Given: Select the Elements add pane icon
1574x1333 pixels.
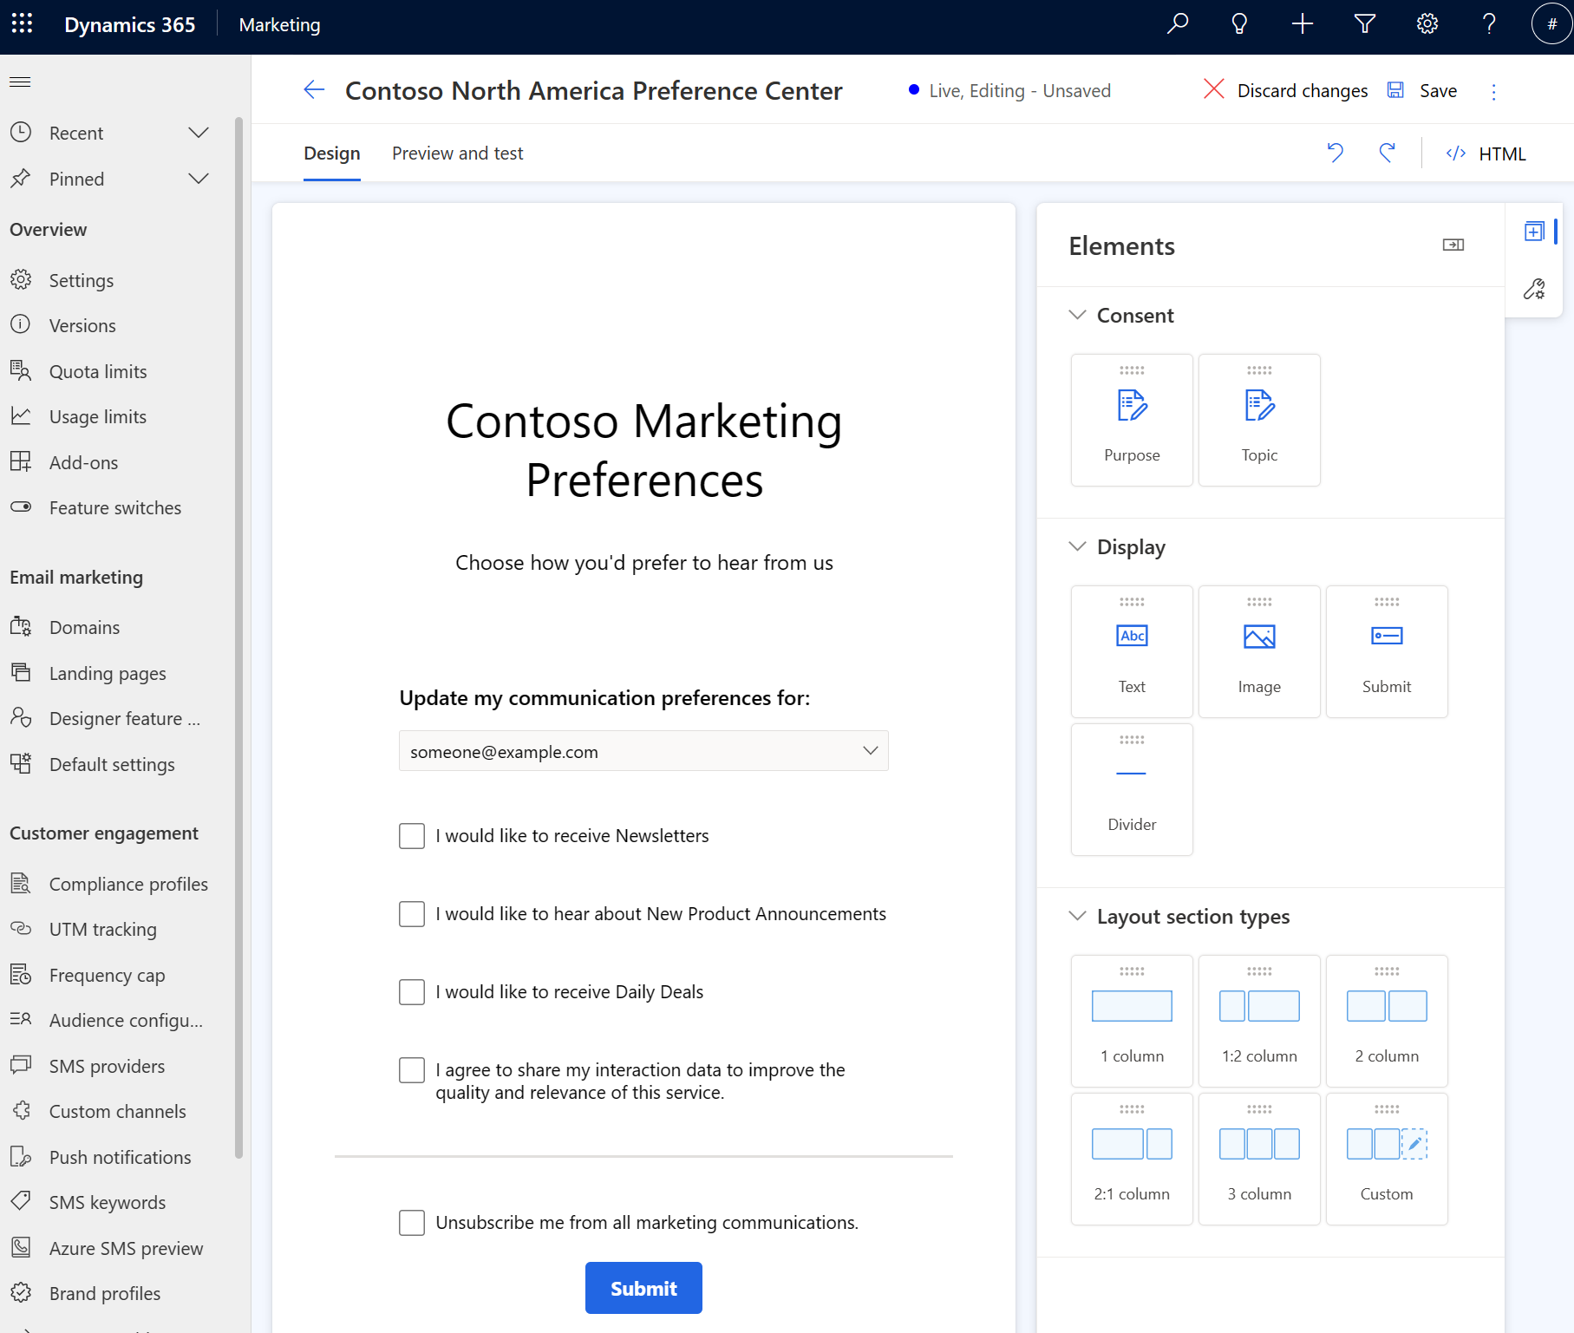Looking at the screenshot, I should (x=1534, y=232).
